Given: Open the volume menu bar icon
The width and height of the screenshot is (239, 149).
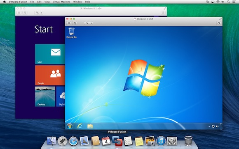Looking at the screenshot, I should tap(223, 2).
